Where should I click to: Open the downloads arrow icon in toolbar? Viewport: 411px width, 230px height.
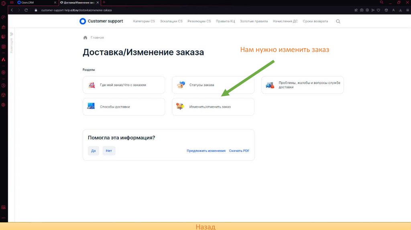[401, 10]
